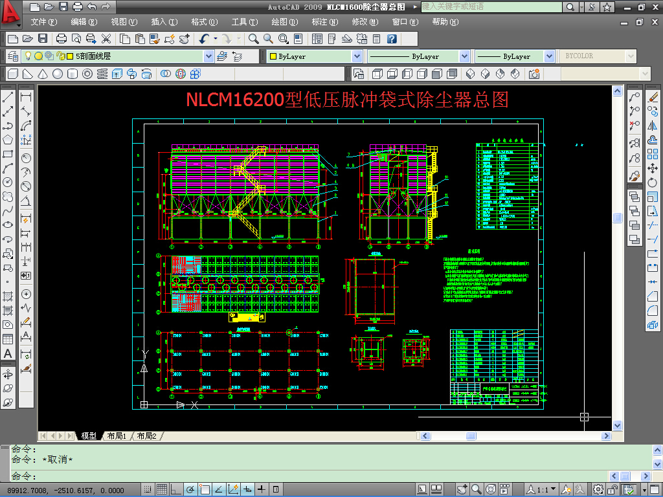Select the Line tool in the Draw toolbar
663x497 pixels.
click(8, 98)
